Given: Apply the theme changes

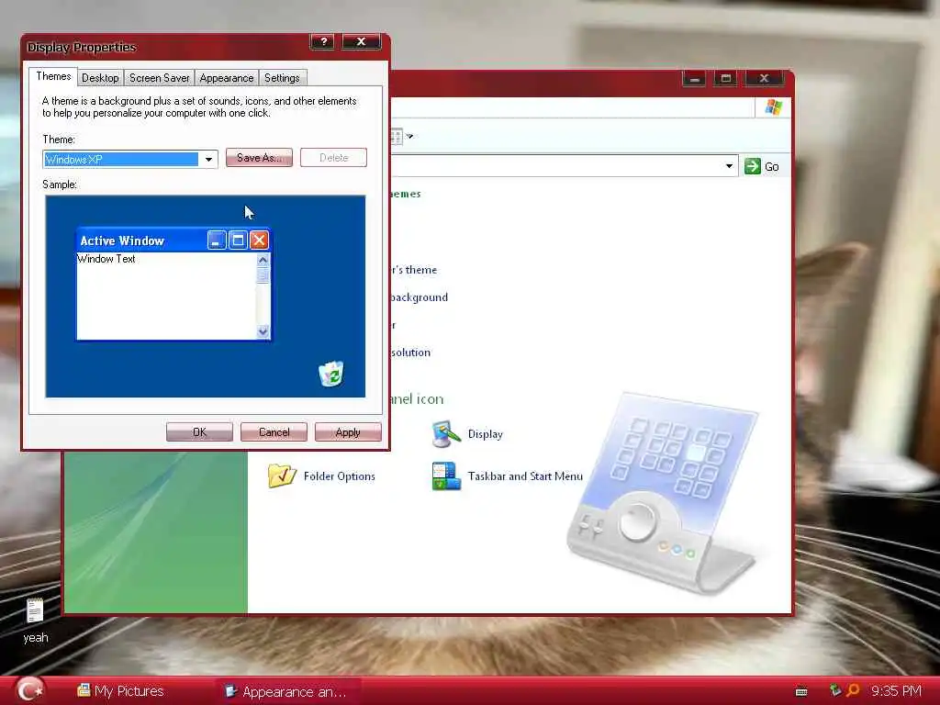Looking at the screenshot, I should tap(348, 431).
